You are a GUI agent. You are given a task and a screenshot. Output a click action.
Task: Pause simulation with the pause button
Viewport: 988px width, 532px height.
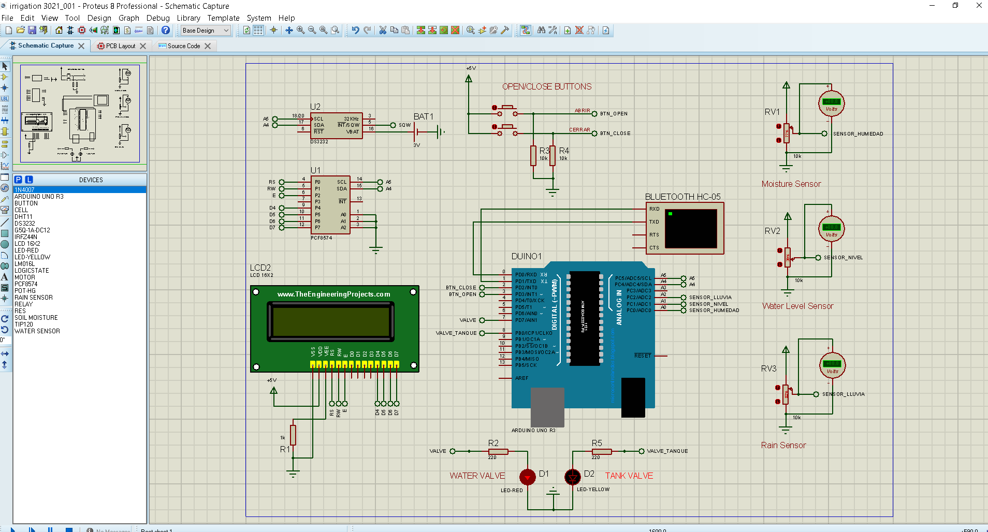(50, 529)
